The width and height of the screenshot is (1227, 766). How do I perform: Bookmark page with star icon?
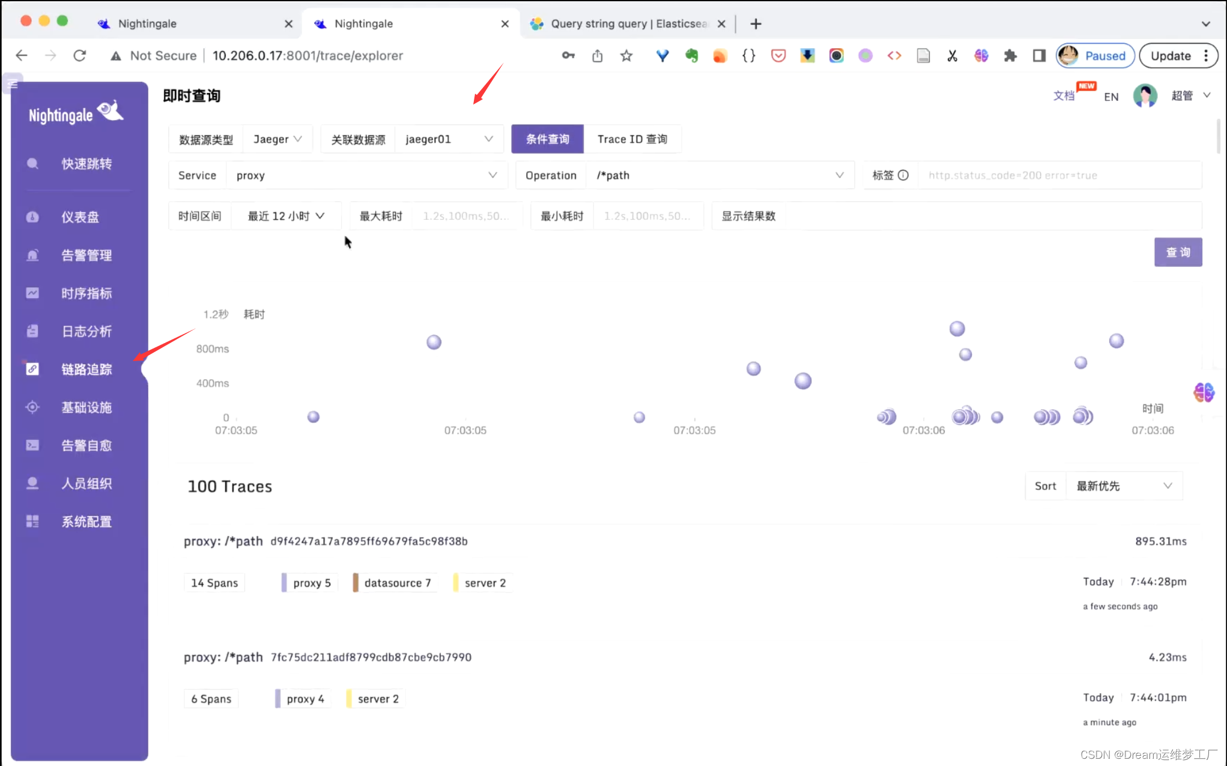[626, 56]
